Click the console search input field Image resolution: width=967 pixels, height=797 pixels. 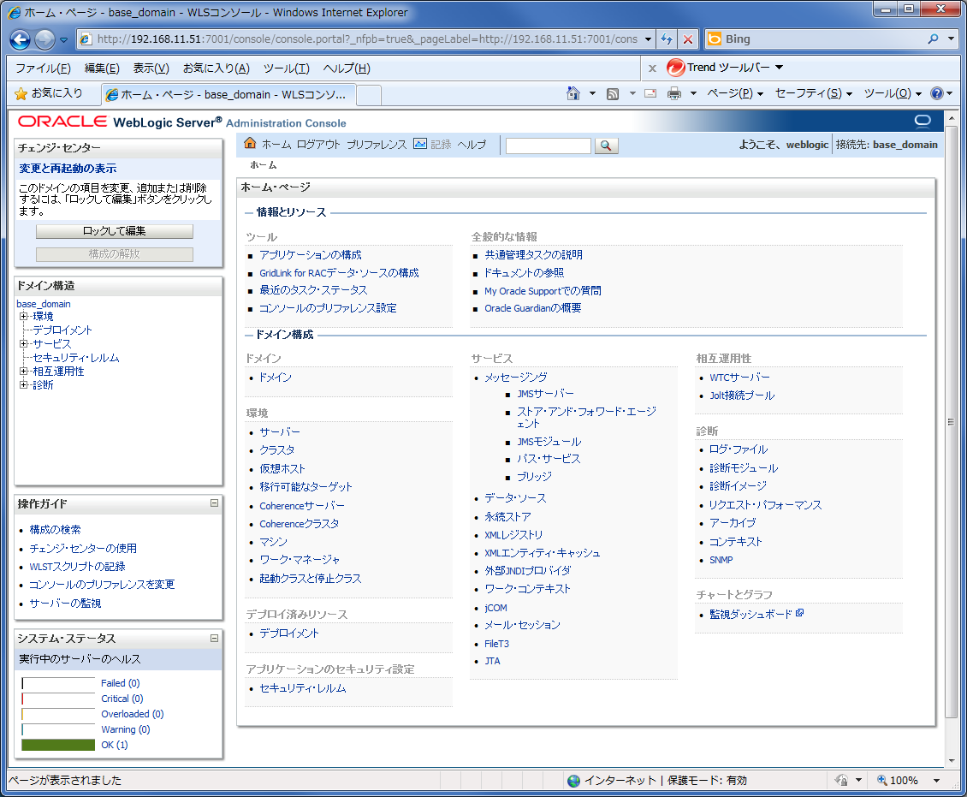pos(548,146)
